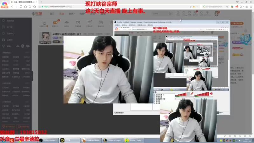Open a new browser tab with plus
Screen dimensions: 254x143
point(41,2)
